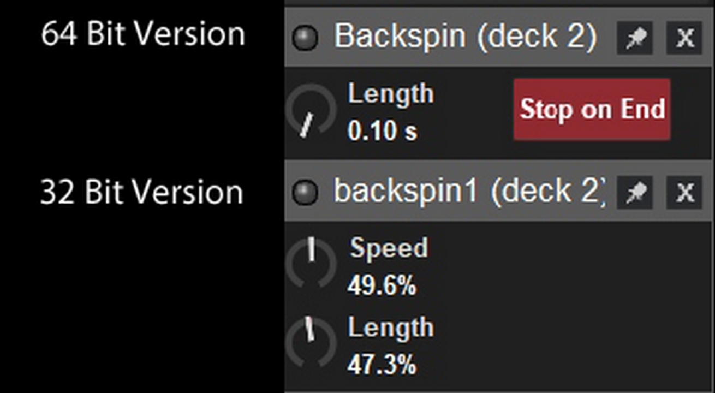Viewport: 715px width, 393px height.
Task: Select the Backspin (deck 2) title bar
Action: click(x=465, y=37)
